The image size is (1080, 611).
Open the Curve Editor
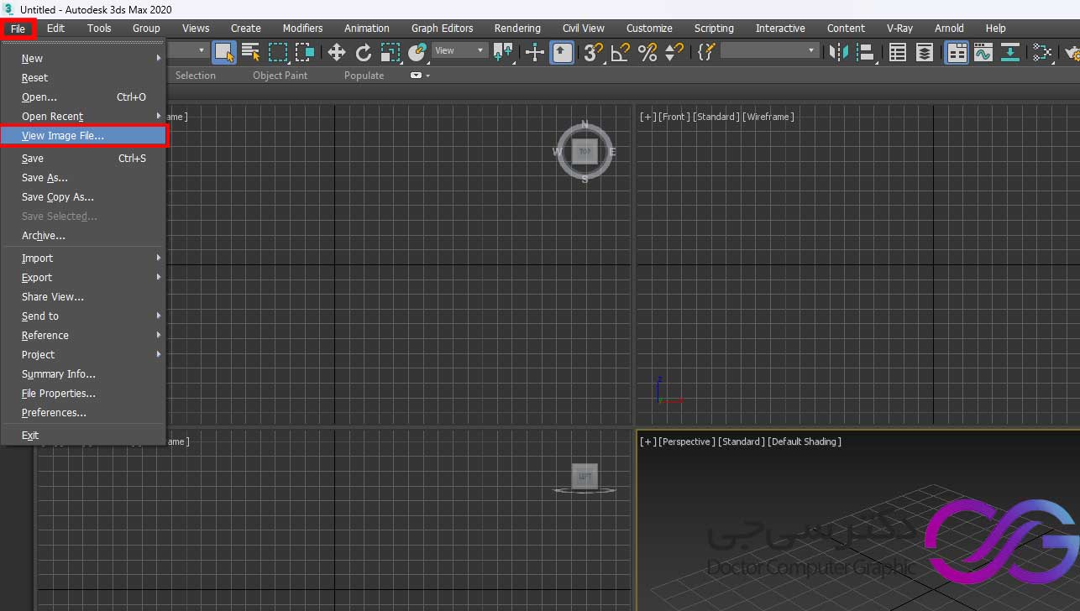pyautogui.click(x=983, y=52)
